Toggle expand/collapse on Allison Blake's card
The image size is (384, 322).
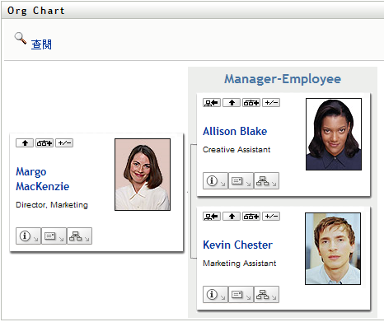[271, 103]
